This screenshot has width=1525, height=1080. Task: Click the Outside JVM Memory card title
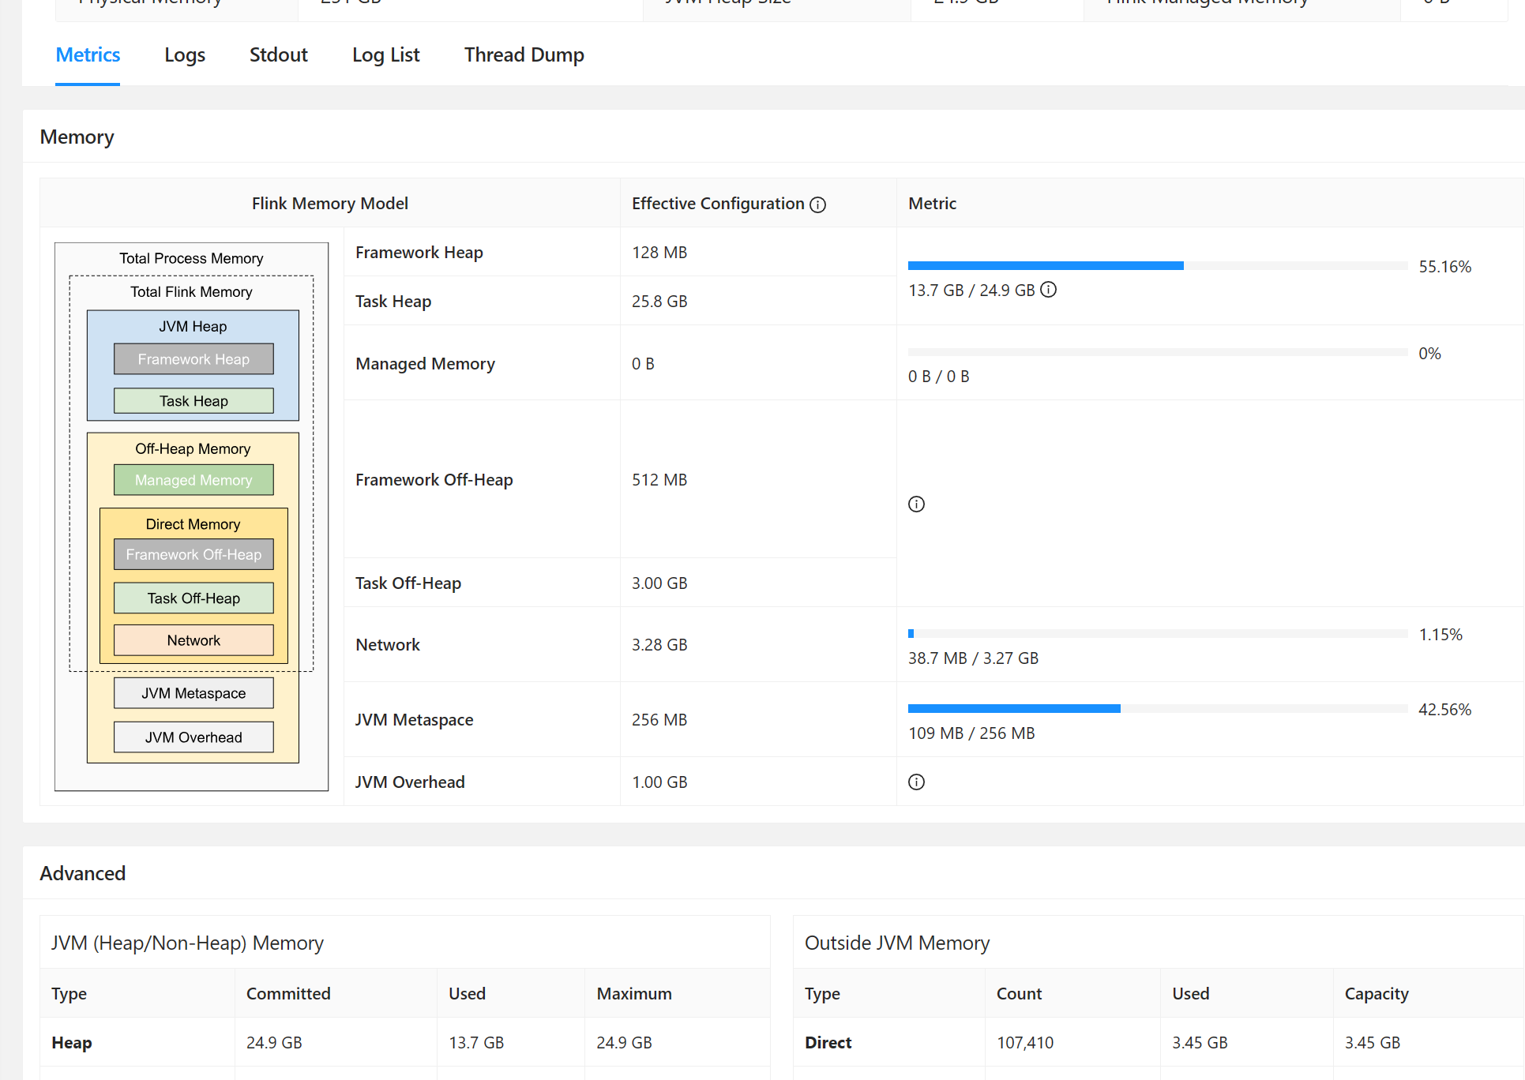(x=897, y=943)
